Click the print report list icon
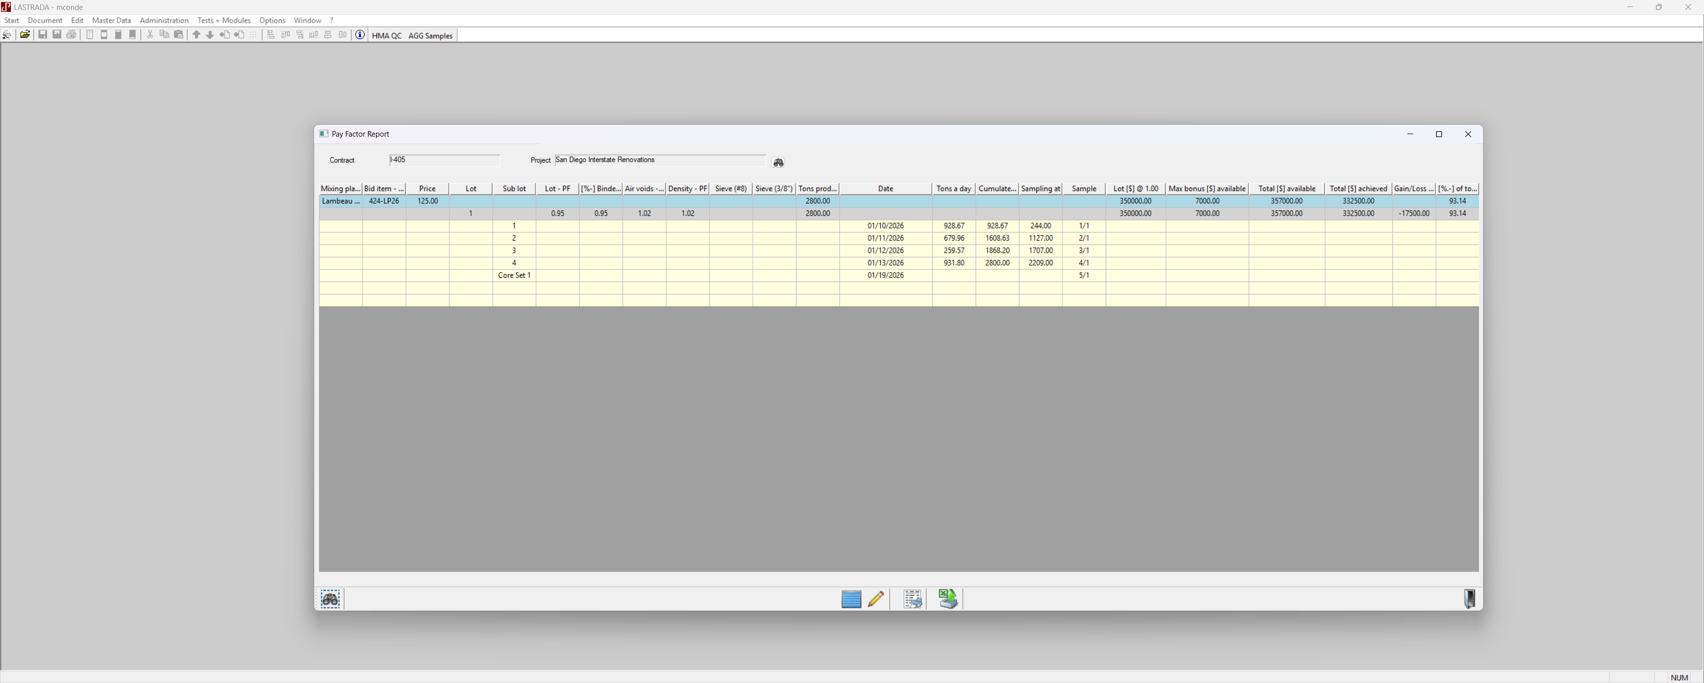1704x683 pixels. [912, 599]
